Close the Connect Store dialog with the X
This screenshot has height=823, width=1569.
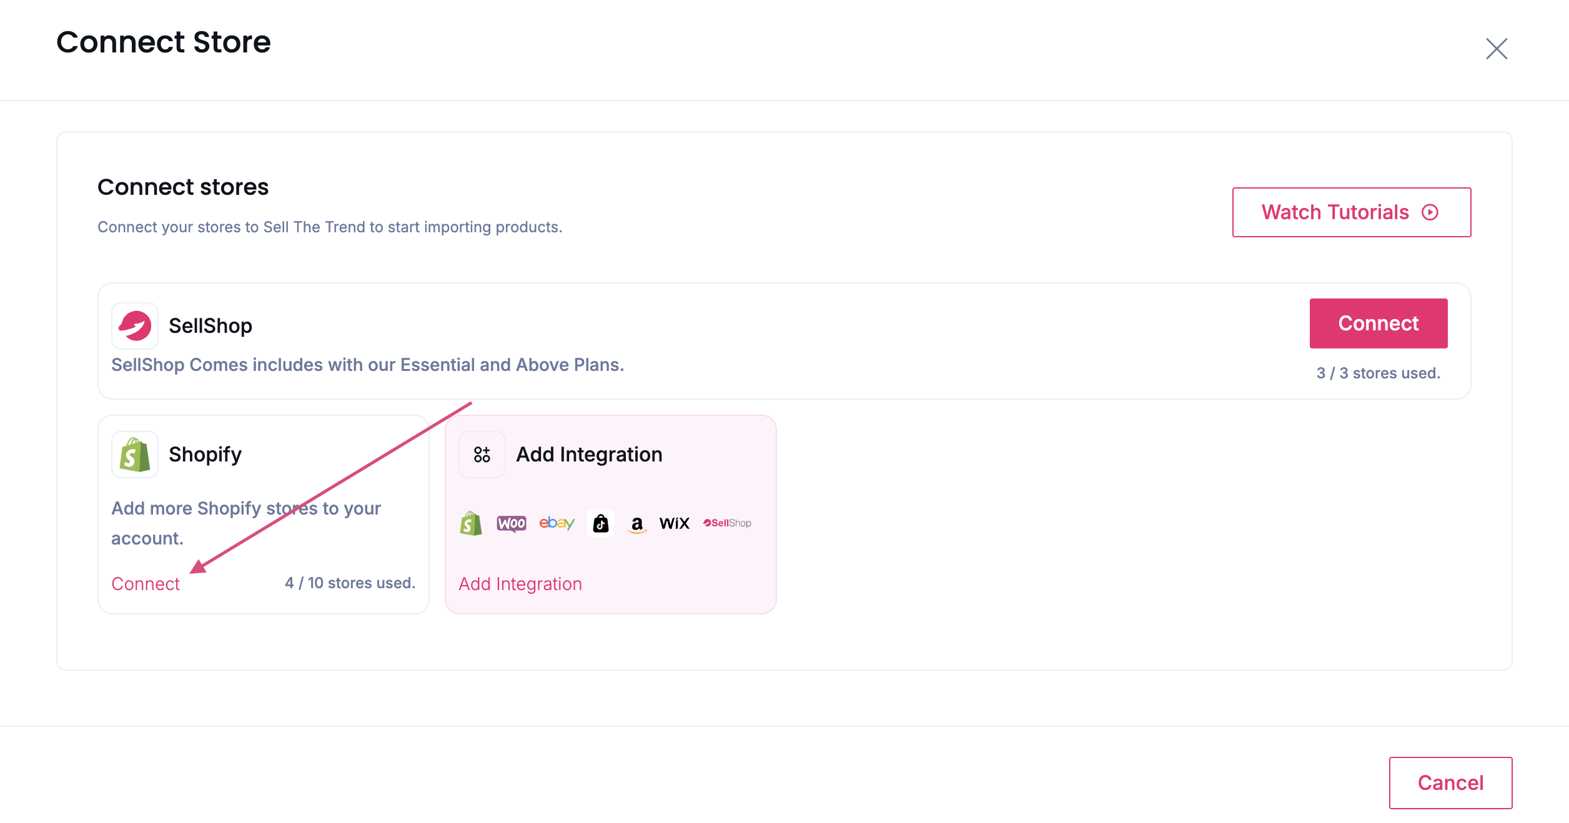pos(1496,49)
